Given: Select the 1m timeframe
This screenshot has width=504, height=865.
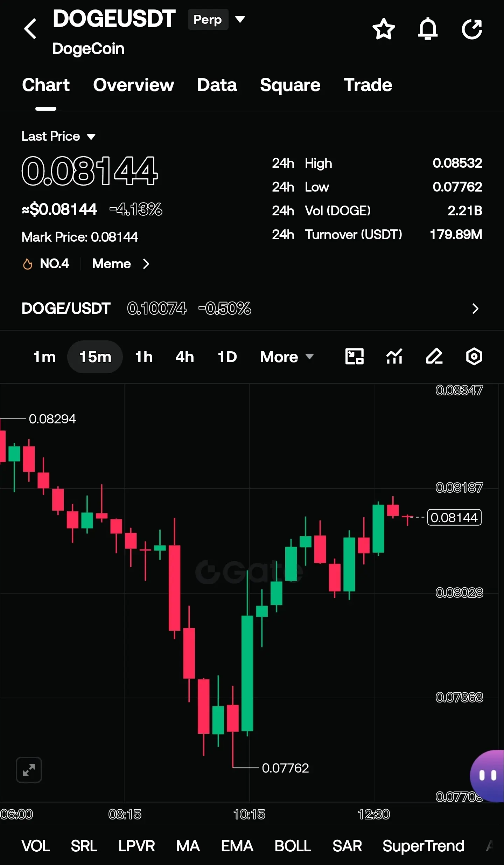Looking at the screenshot, I should click(x=44, y=357).
